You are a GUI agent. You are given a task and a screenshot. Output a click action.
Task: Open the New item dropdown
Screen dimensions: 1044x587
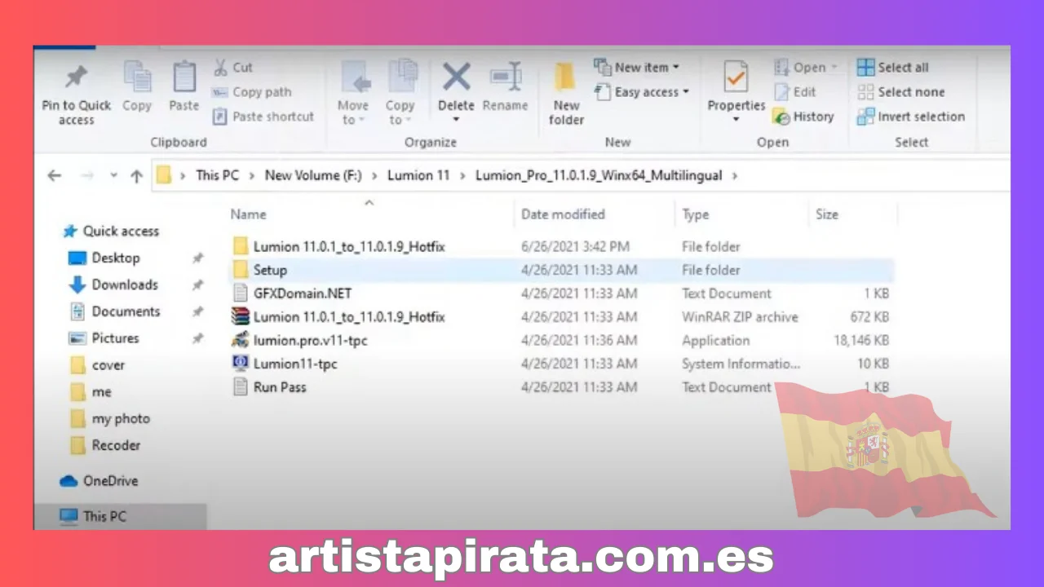637,67
